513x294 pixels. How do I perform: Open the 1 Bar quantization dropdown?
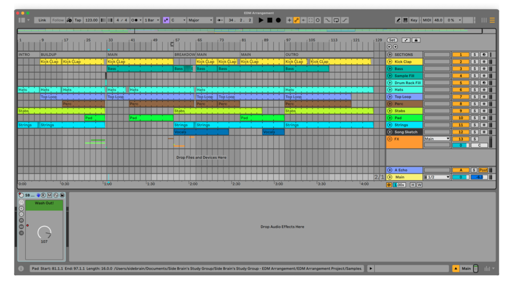click(152, 20)
